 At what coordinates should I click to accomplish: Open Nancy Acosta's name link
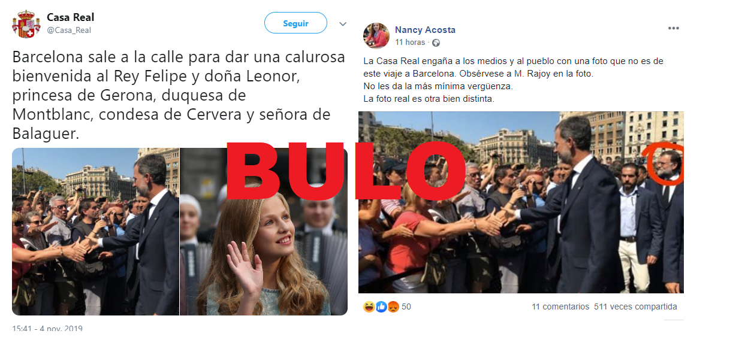[x=425, y=30]
